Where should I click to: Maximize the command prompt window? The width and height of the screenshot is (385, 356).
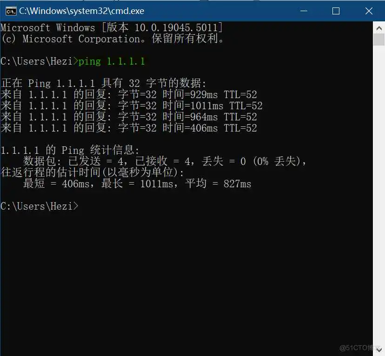[x=336, y=11]
